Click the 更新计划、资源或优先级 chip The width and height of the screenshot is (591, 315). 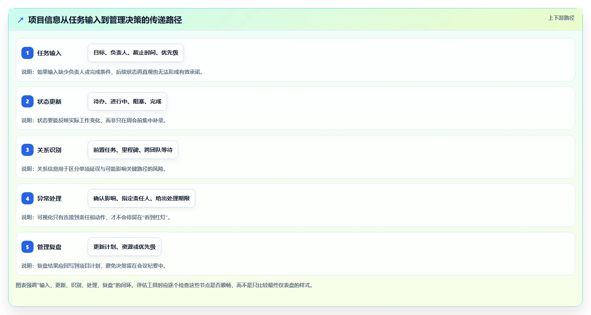(125, 247)
